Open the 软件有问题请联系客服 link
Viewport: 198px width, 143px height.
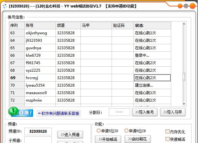tap(59, 113)
